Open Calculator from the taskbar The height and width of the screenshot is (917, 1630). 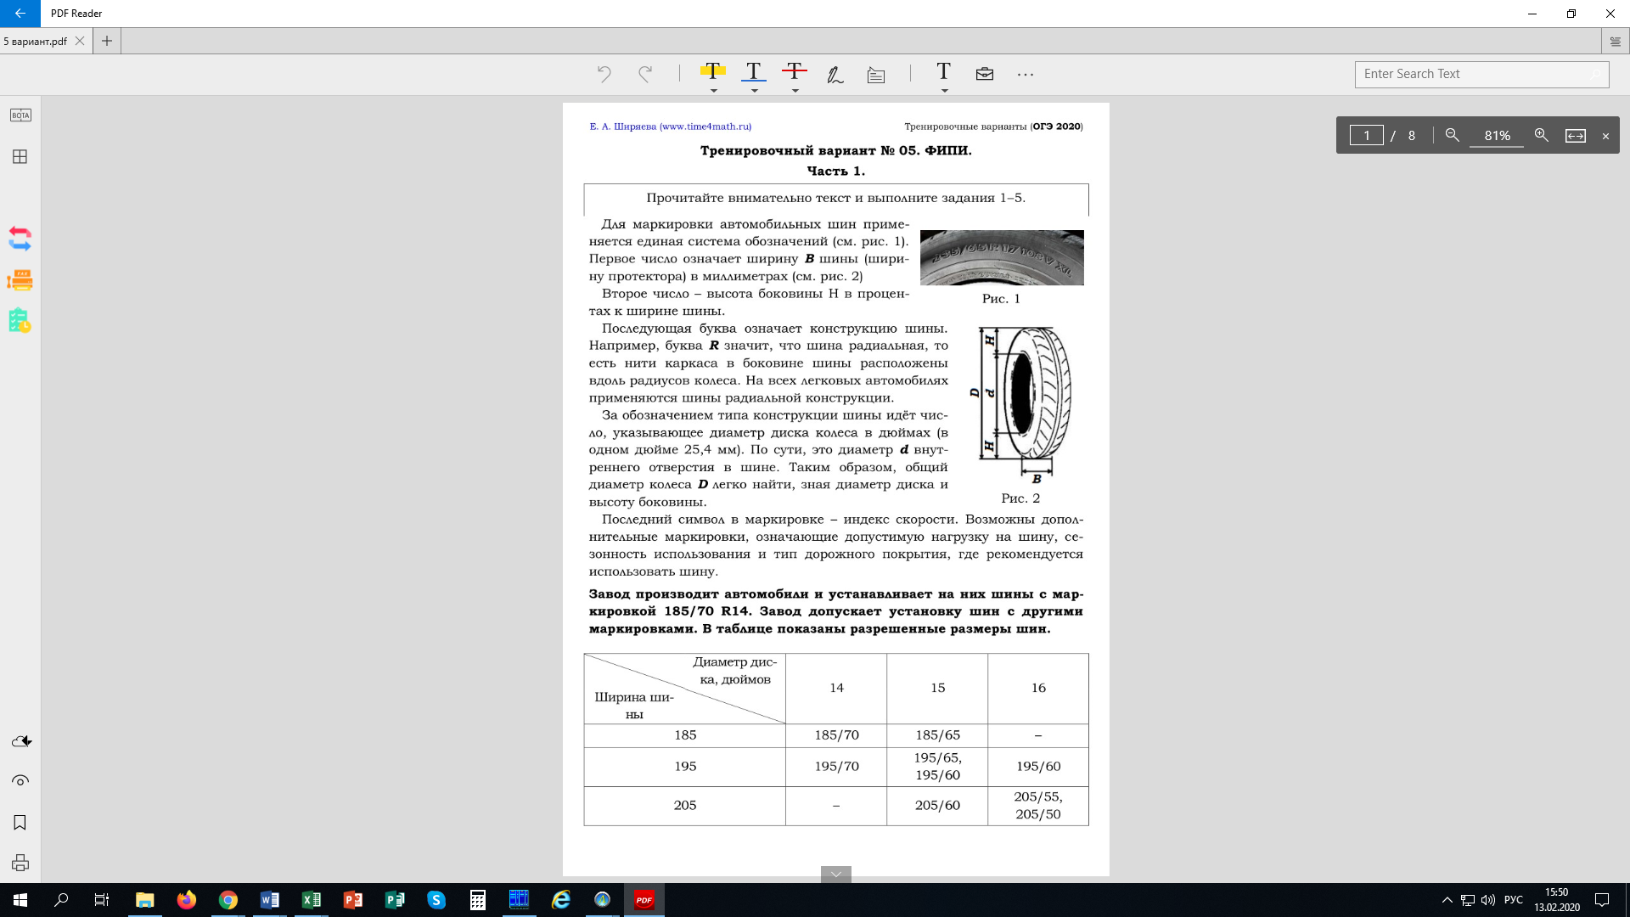(x=478, y=900)
